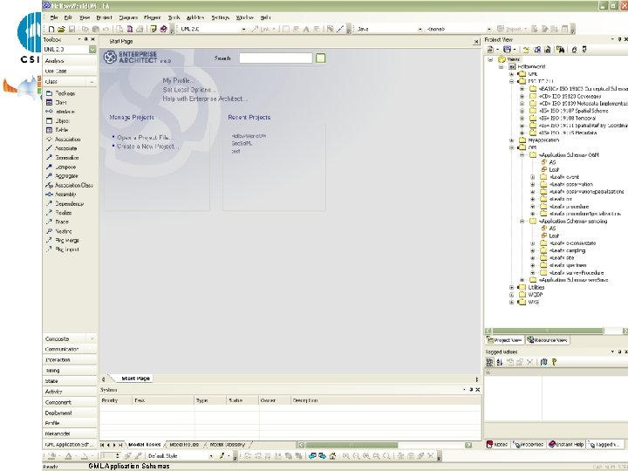Select the Class tool in Toolbox
628x471 pixels.
[57, 102]
